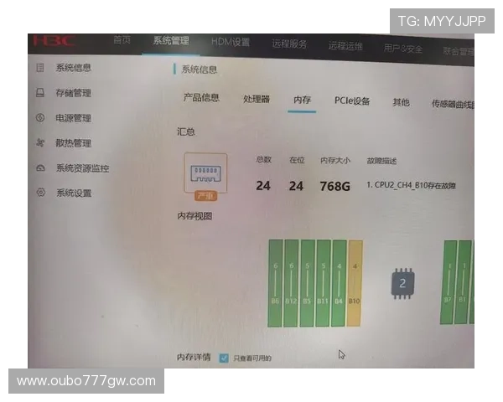Open 电源管理 in the sidebar
503x402 pixels.
point(74,118)
